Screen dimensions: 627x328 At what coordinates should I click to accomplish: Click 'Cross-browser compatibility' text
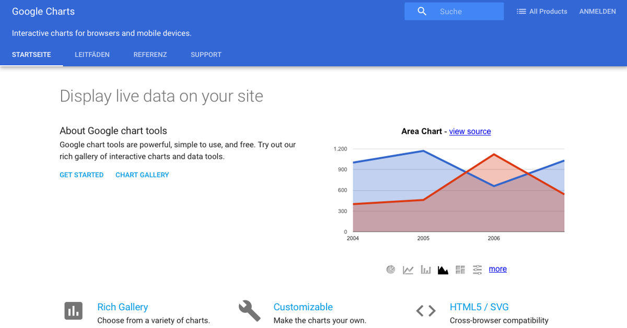[499, 321]
